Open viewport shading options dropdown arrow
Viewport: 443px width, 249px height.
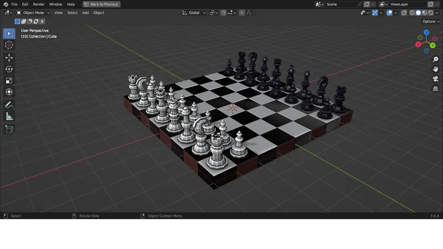pos(437,13)
